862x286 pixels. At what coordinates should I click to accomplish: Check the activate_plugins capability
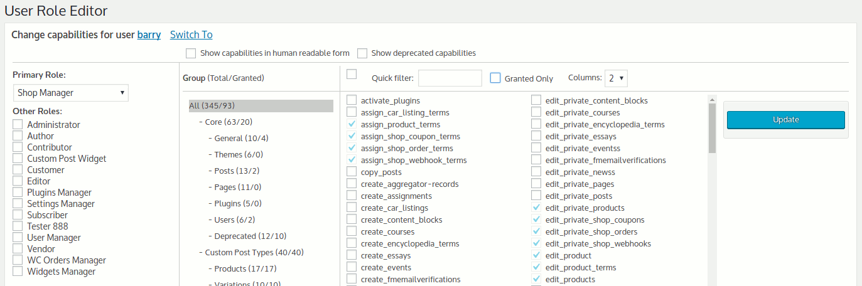(x=352, y=100)
